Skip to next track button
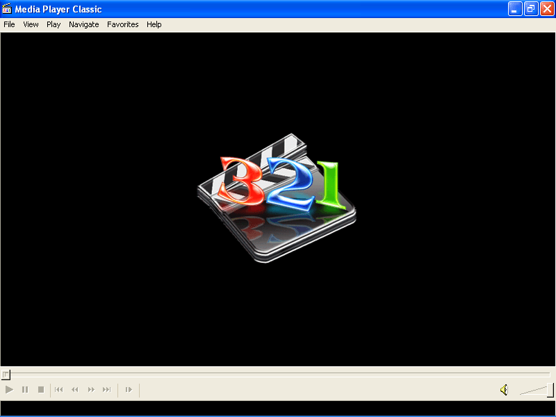This screenshot has height=417, width=556. pos(107,390)
